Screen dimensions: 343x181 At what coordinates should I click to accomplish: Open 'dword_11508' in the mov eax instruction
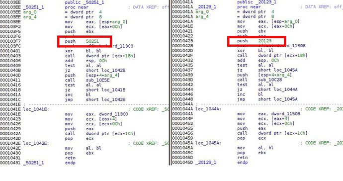click(286, 113)
